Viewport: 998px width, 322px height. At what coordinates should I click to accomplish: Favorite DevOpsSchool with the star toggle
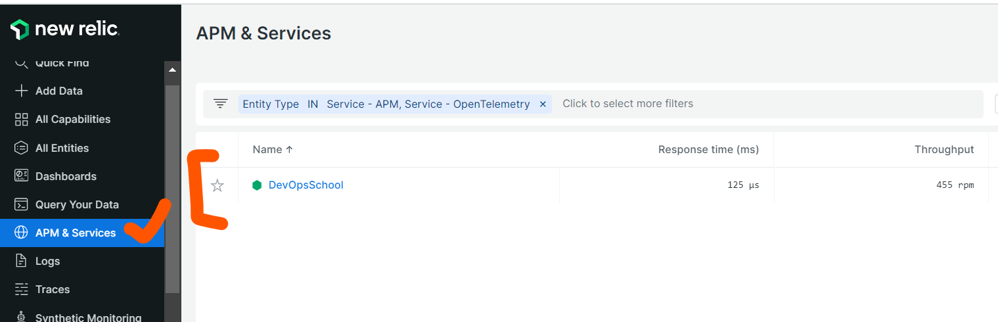pyautogui.click(x=217, y=185)
